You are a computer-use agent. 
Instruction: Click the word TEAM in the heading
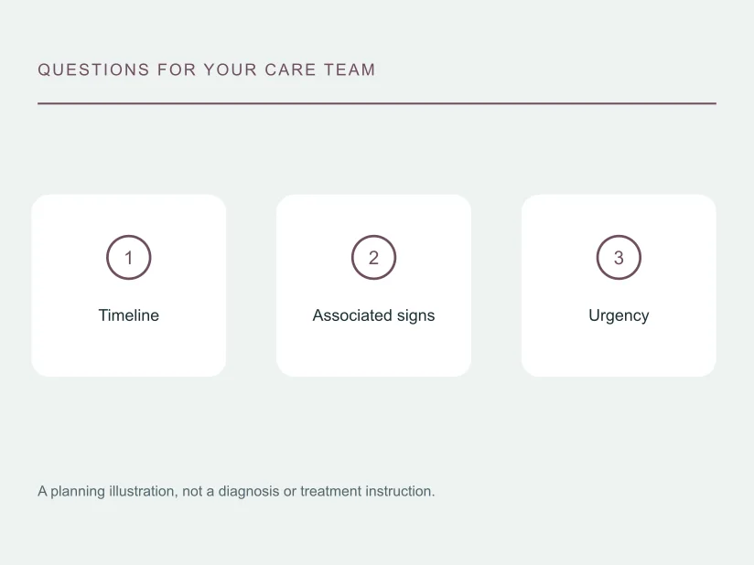click(x=350, y=69)
